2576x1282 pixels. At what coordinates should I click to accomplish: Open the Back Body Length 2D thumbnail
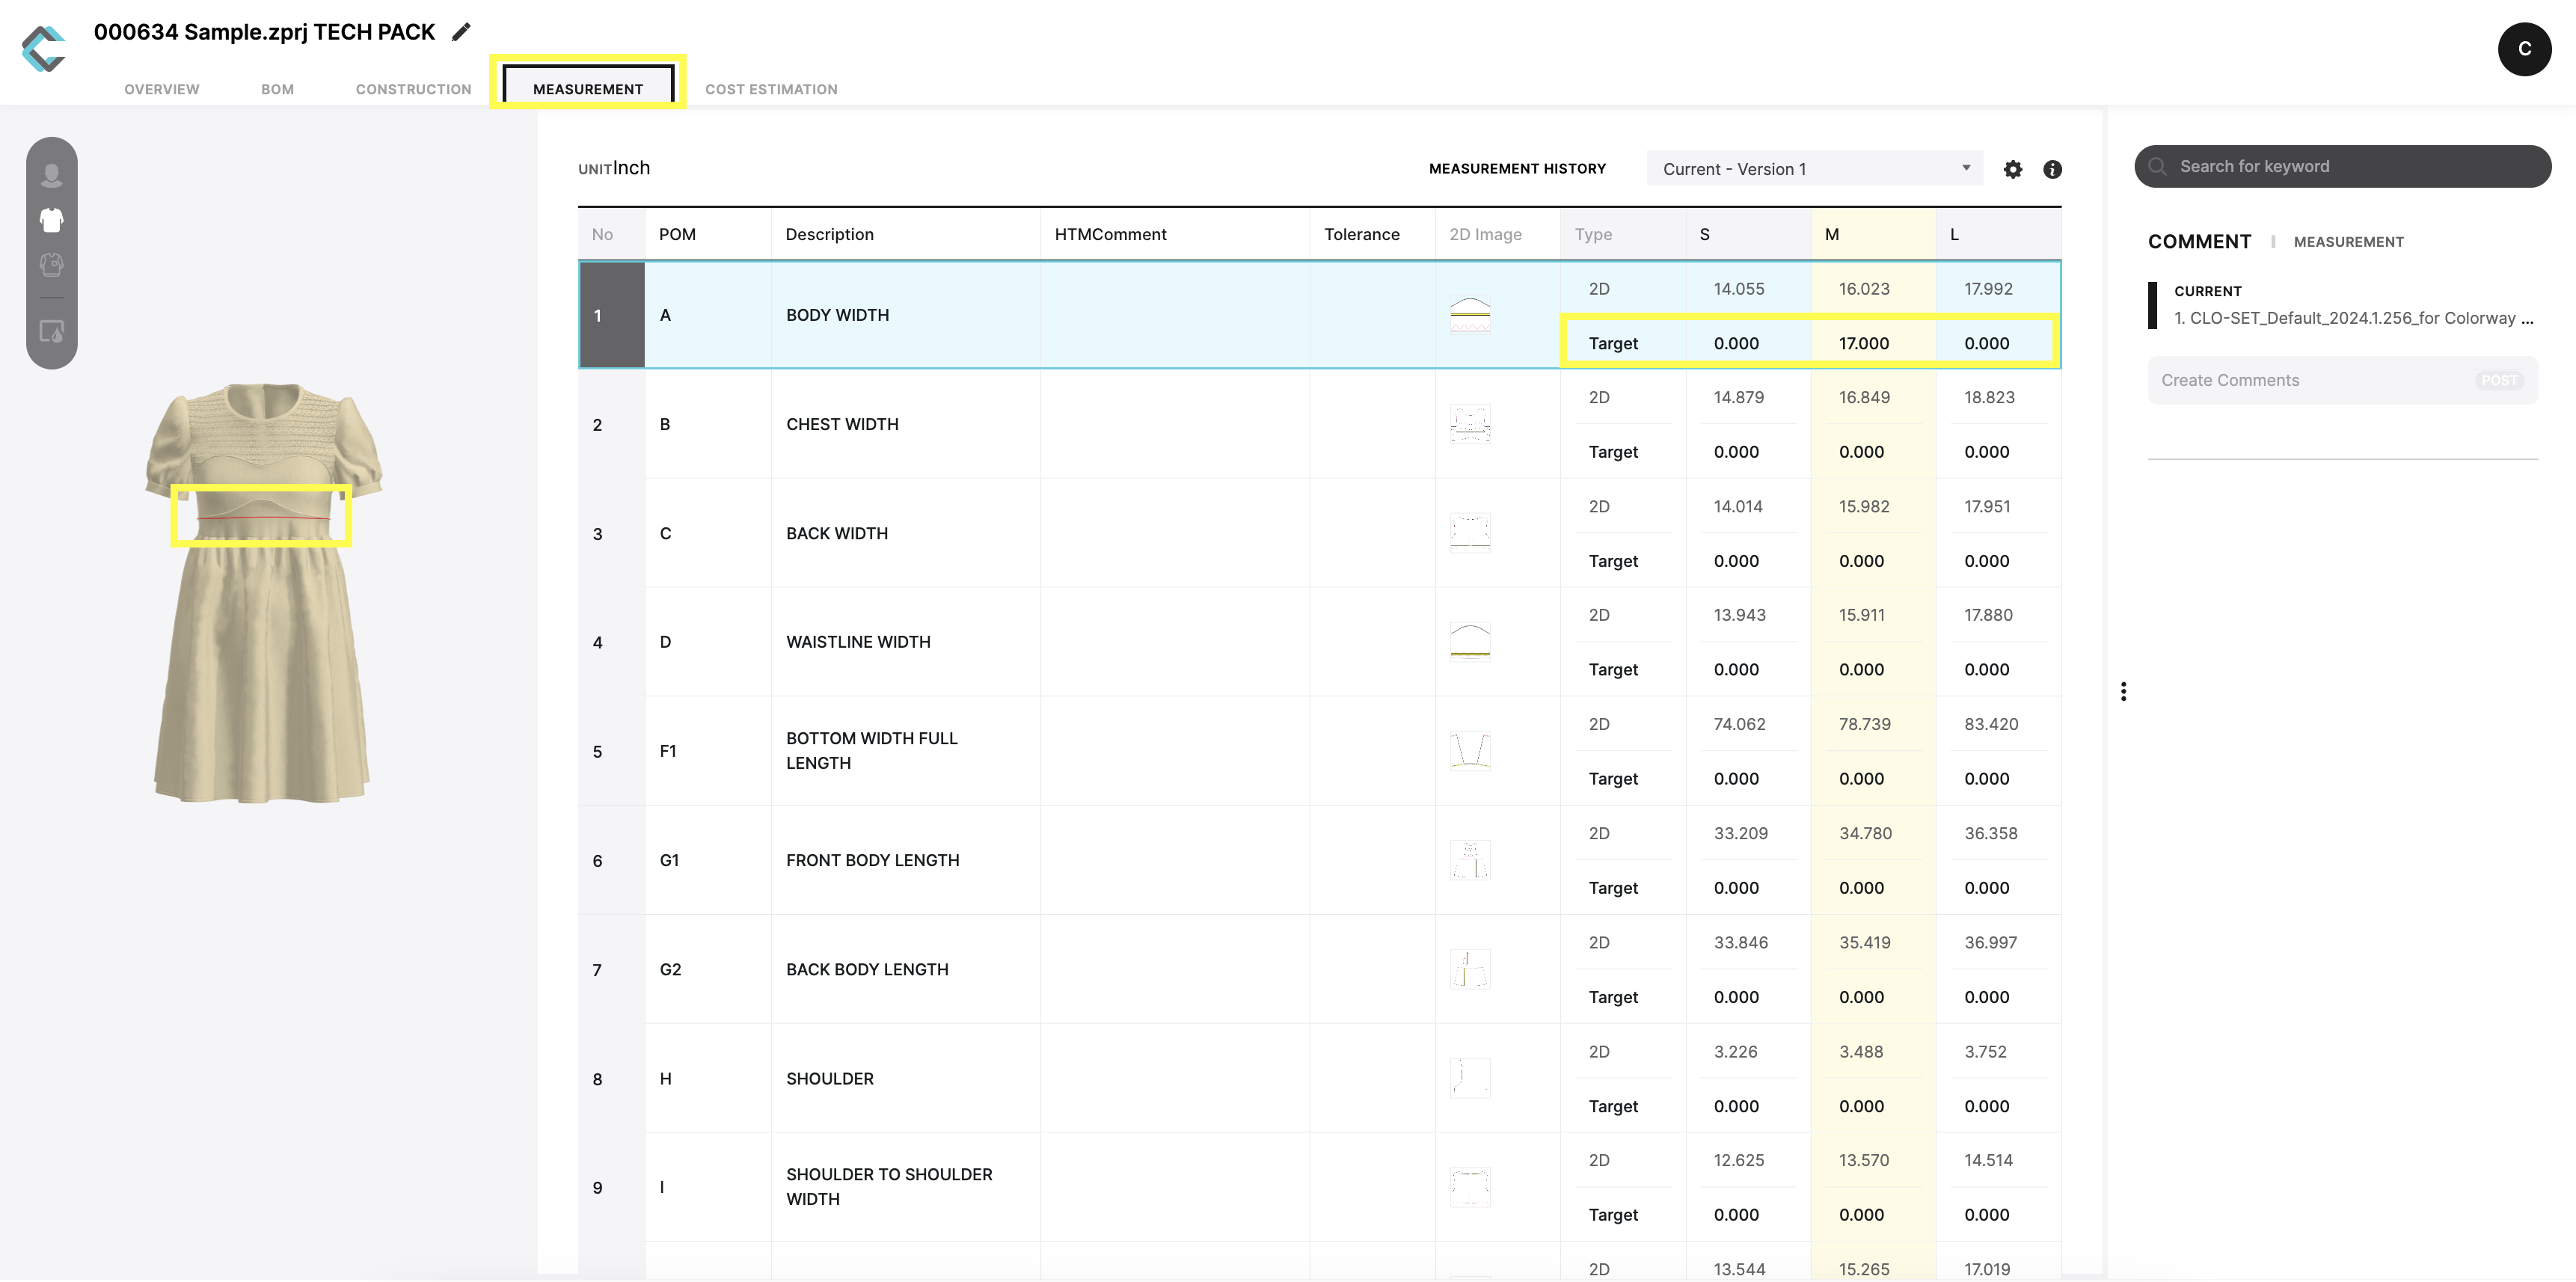(1470, 969)
